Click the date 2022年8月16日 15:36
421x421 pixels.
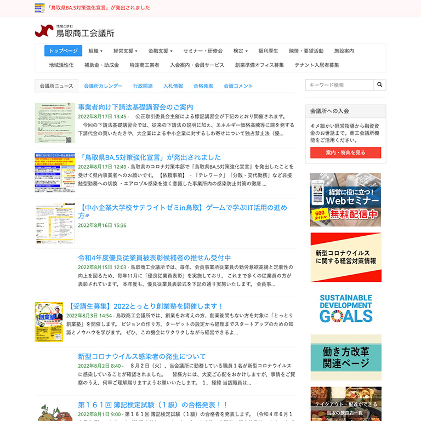pos(102,225)
